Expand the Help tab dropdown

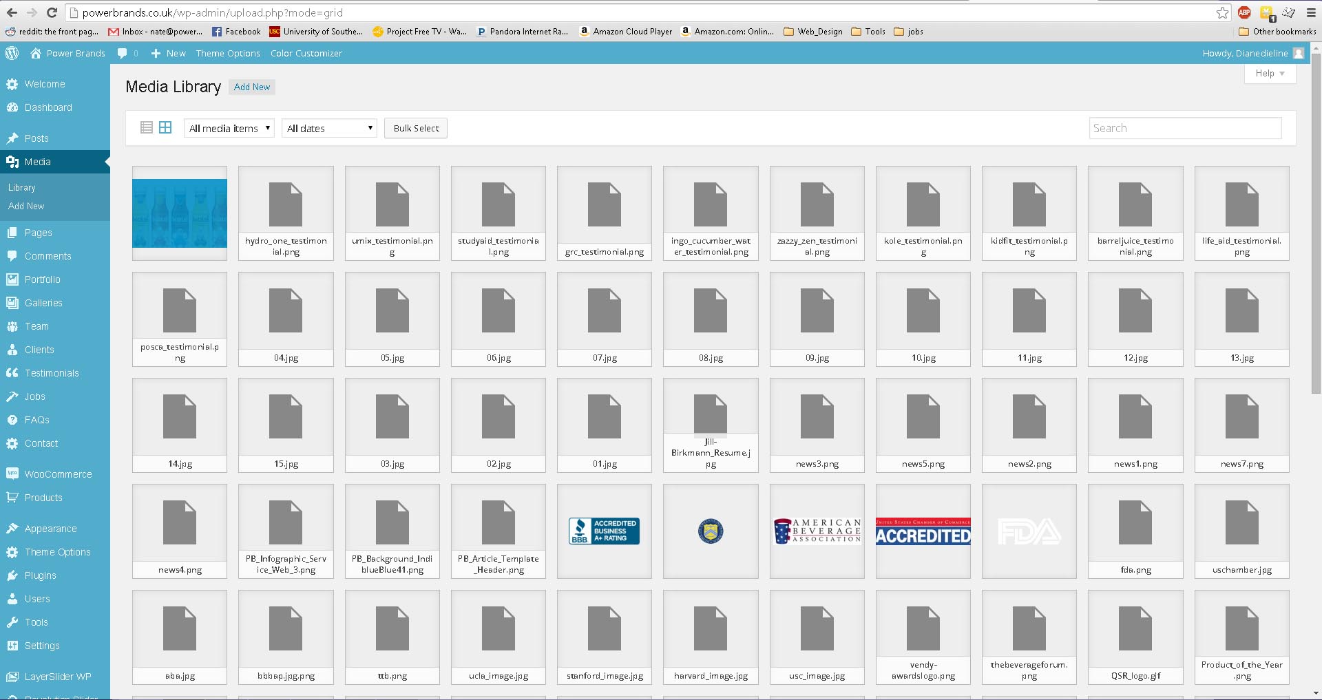point(1270,74)
